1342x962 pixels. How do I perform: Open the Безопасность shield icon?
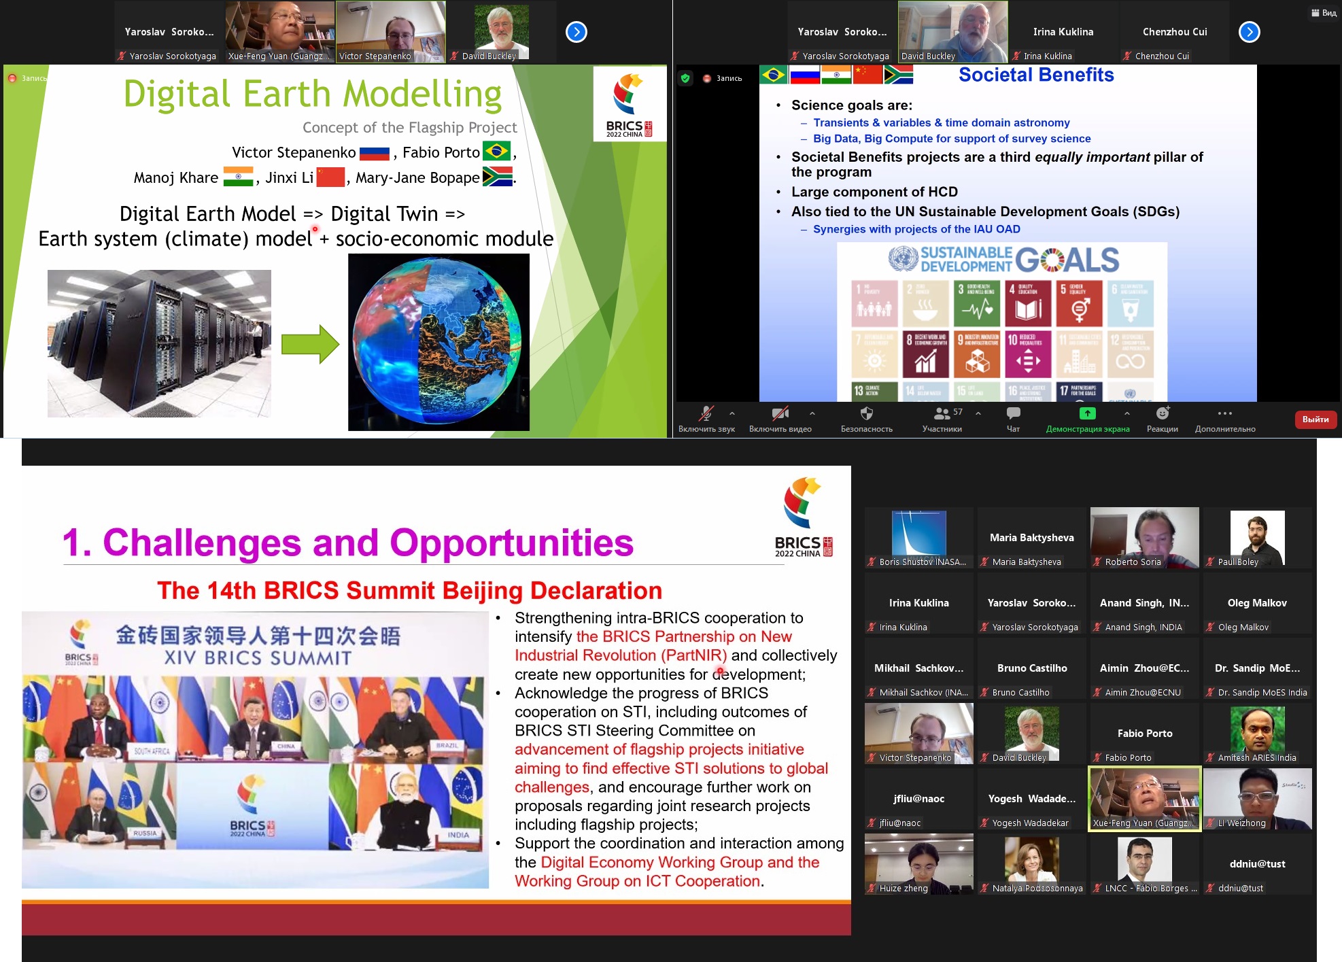866,413
